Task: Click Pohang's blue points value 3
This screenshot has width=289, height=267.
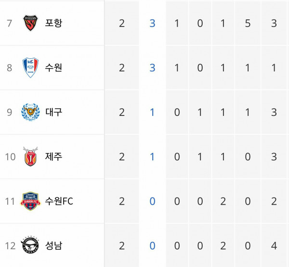Action: (152, 23)
